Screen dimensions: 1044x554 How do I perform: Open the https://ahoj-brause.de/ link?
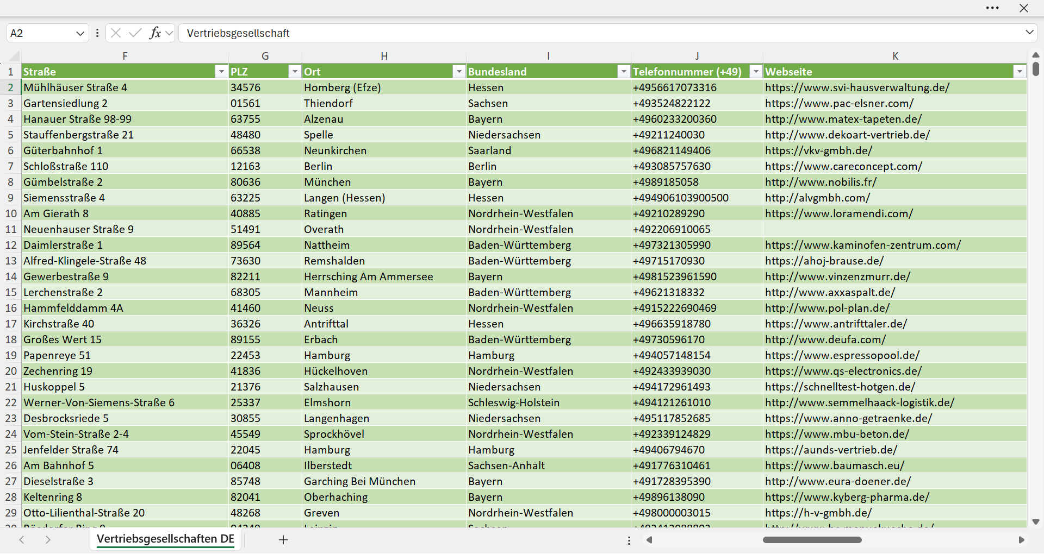point(824,261)
